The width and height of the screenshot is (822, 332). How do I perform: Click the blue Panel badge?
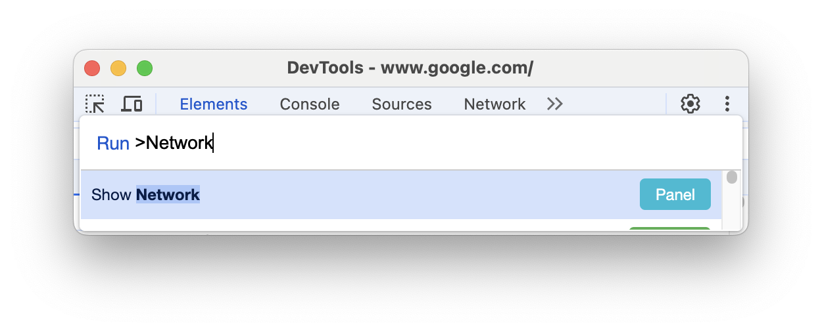tap(675, 195)
